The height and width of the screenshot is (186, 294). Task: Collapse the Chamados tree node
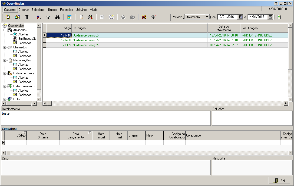tap(5, 47)
